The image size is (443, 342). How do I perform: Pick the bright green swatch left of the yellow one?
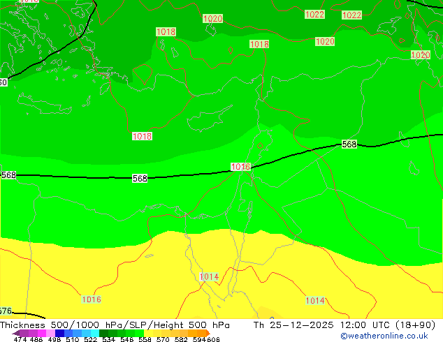click(140, 333)
